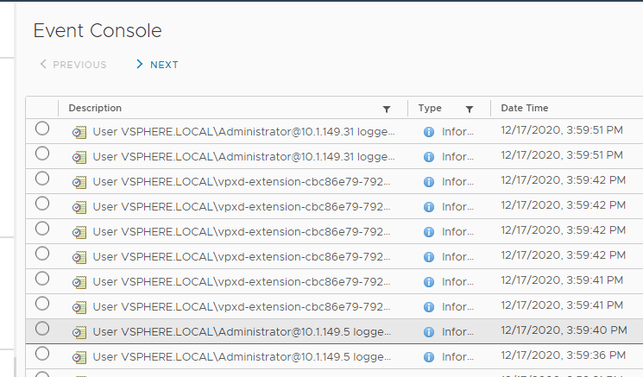Sort by Description column header

(95, 109)
